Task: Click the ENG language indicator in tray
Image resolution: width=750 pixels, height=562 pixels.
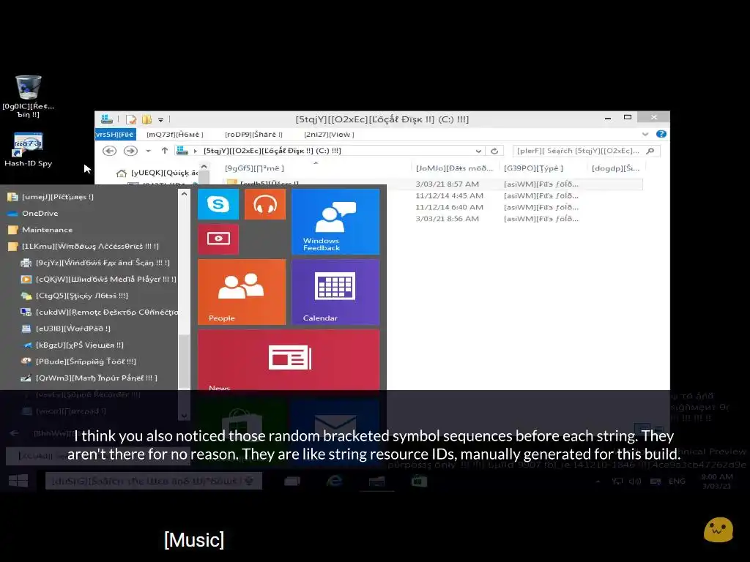Action: (677, 482)
